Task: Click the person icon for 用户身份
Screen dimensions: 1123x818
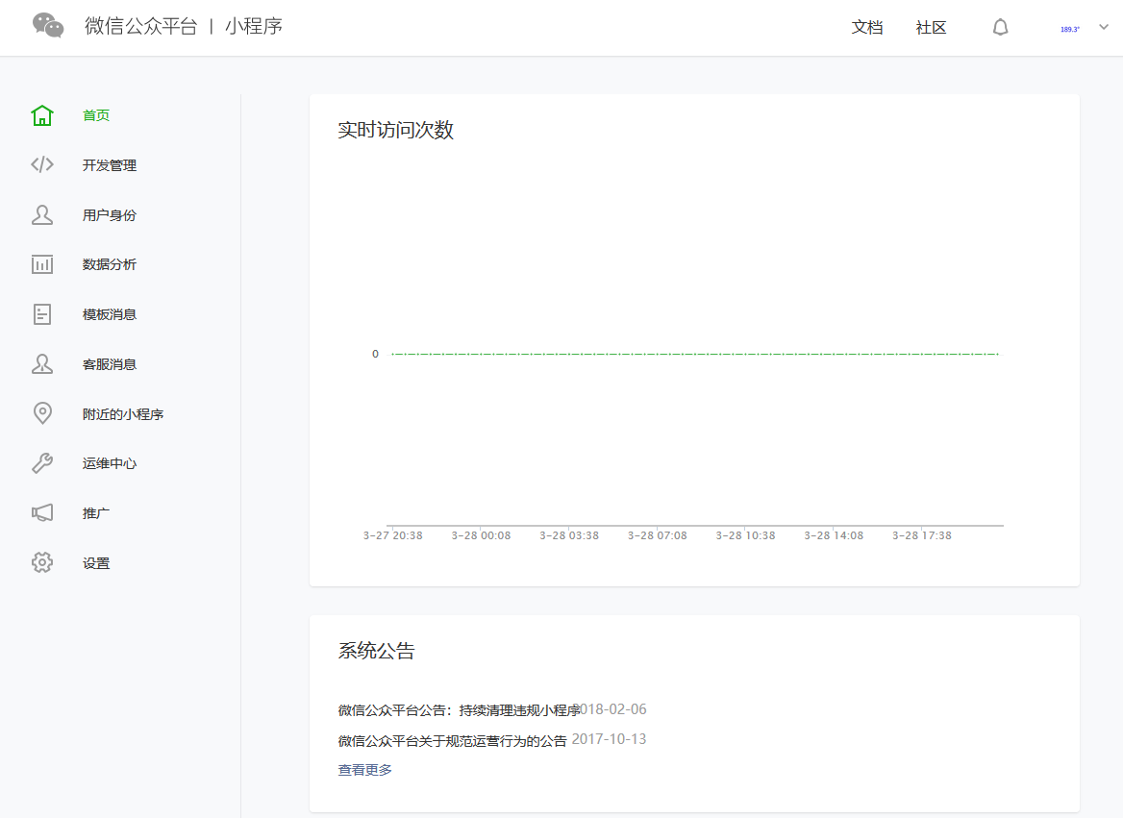Action: [42, 215]
